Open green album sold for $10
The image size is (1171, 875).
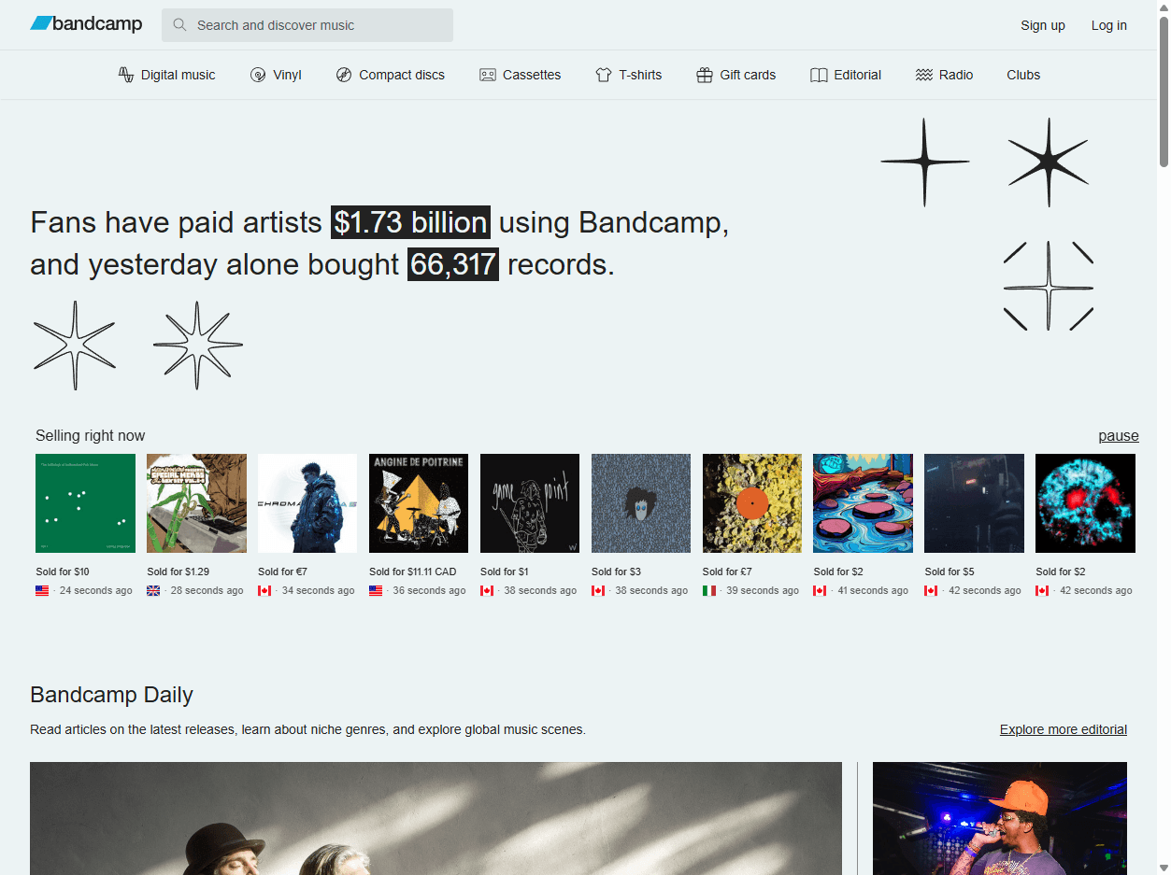point(85,503)
